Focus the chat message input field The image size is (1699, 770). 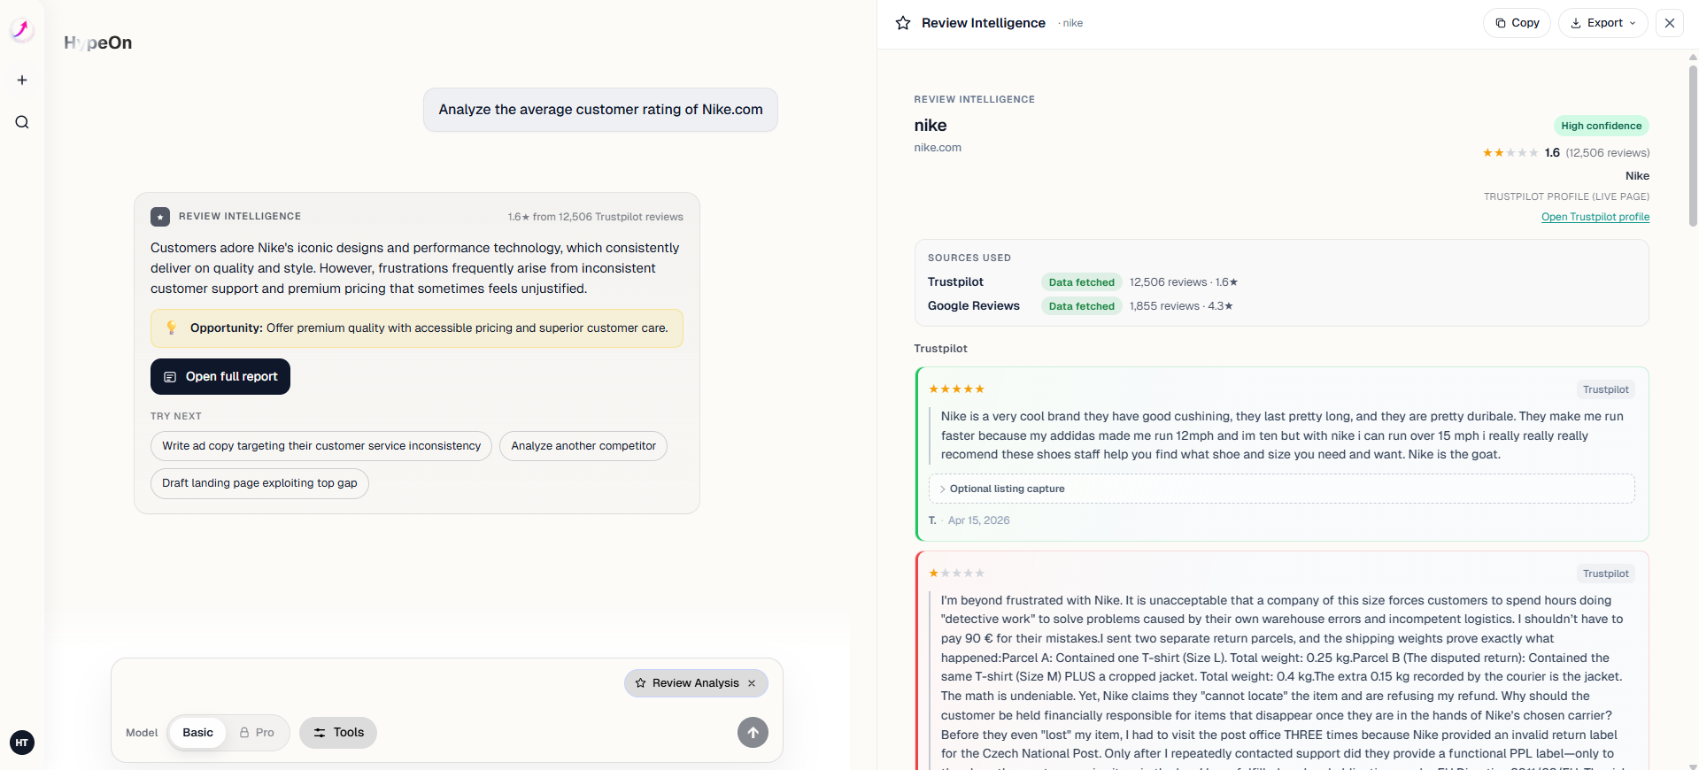click(x=367, y=683)
